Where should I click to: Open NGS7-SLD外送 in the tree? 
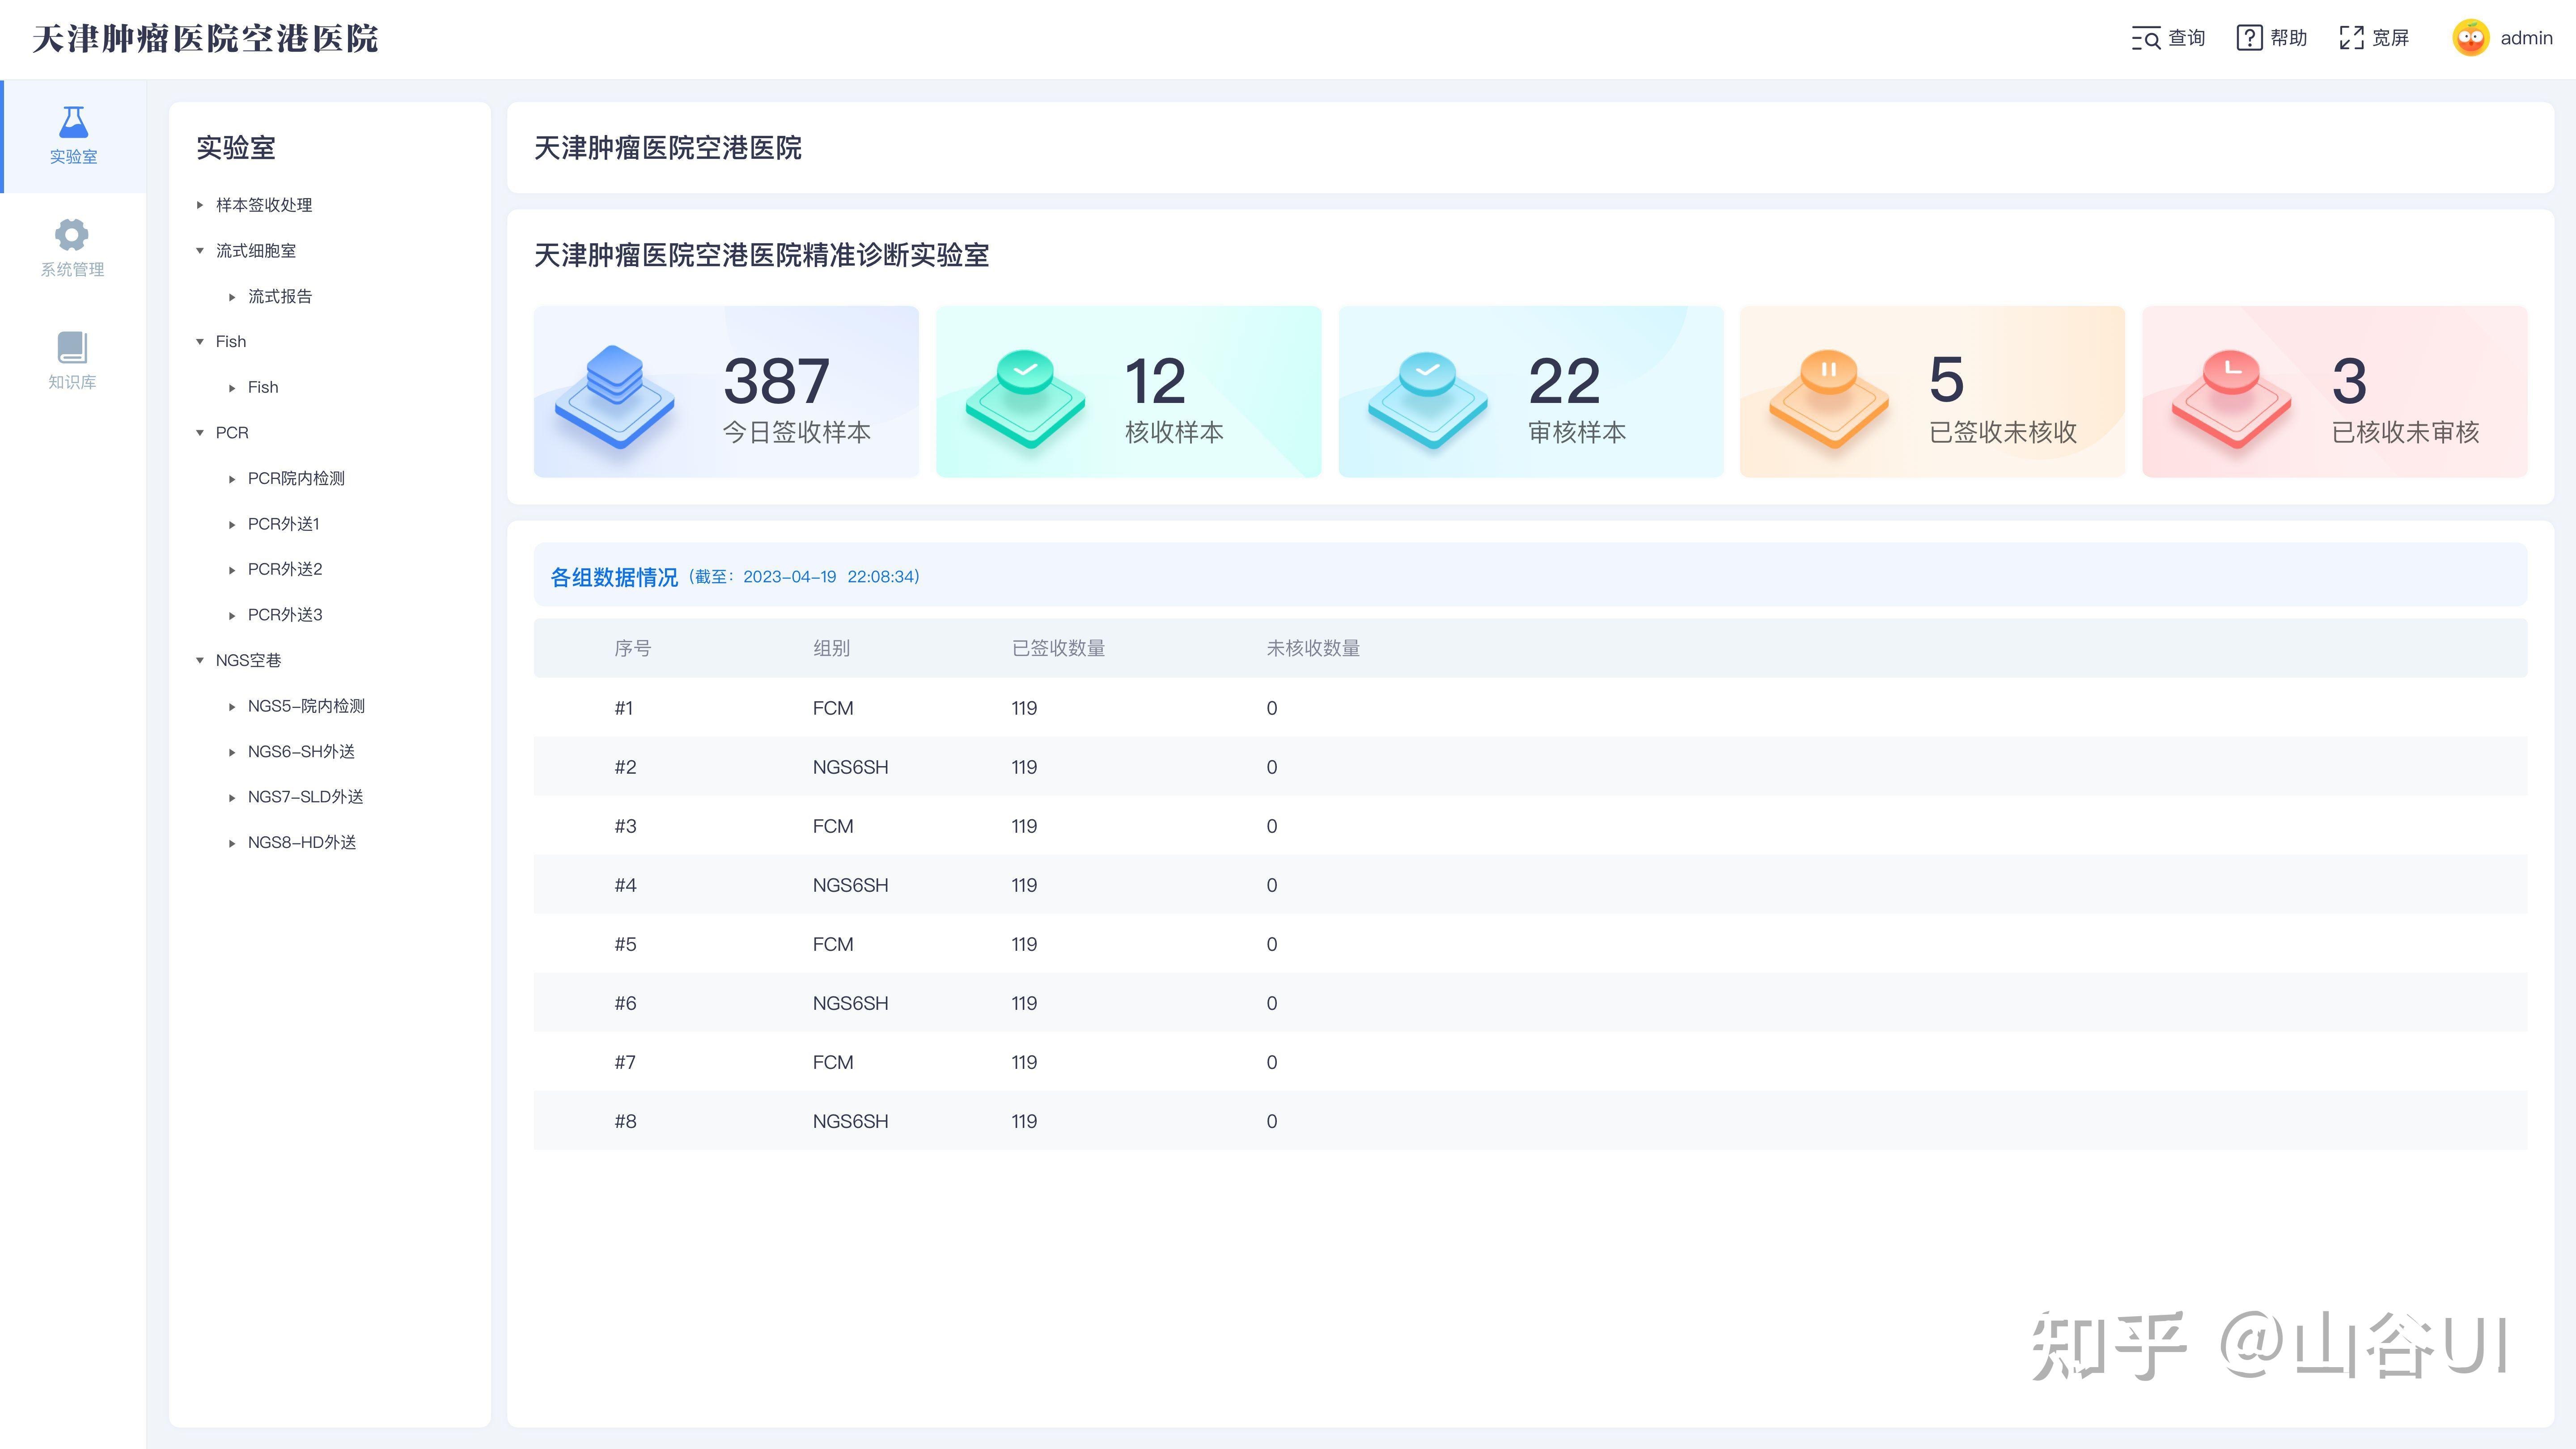pos(305,797)
